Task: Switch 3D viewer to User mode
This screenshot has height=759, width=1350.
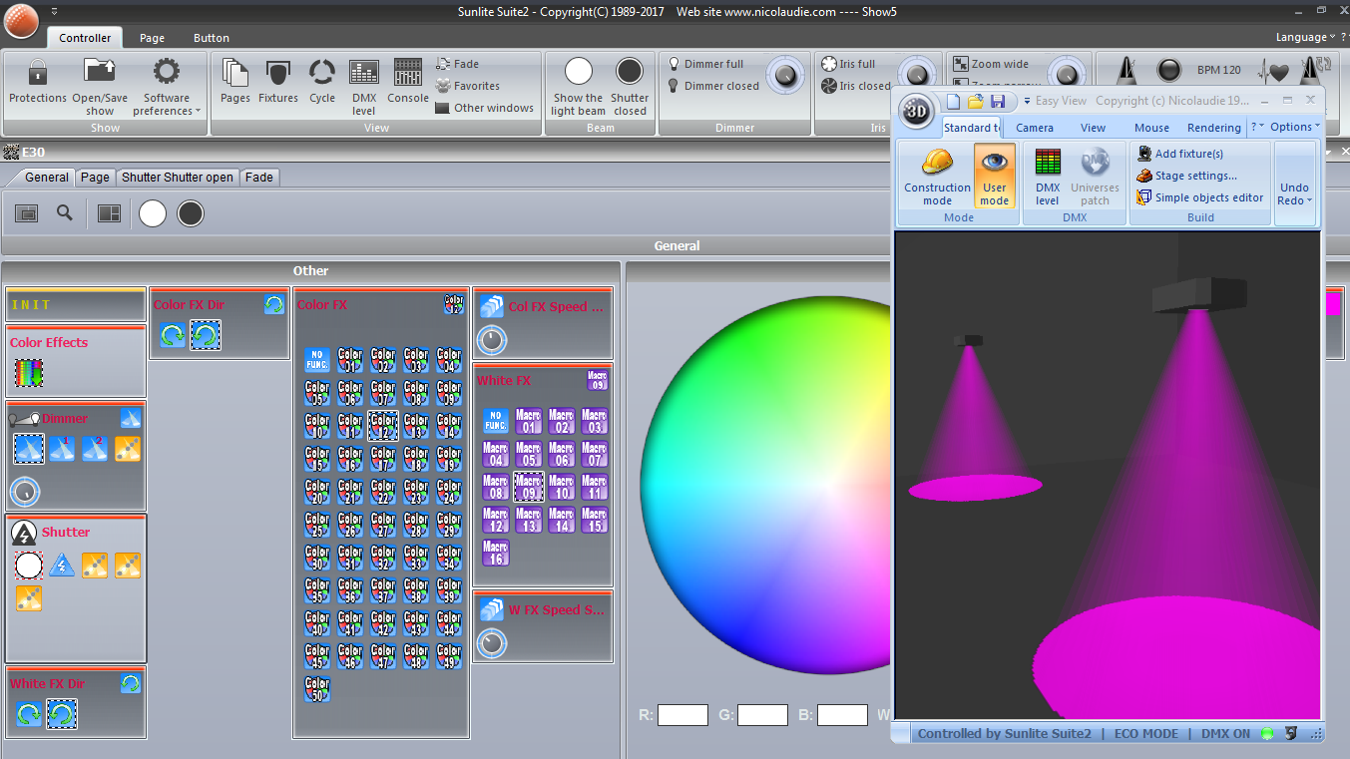Action: (994, 175)
